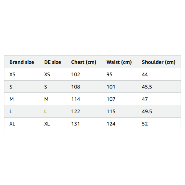Select the Shoulder (cm) column header
The image size is (185, 185).
point(159,62)
